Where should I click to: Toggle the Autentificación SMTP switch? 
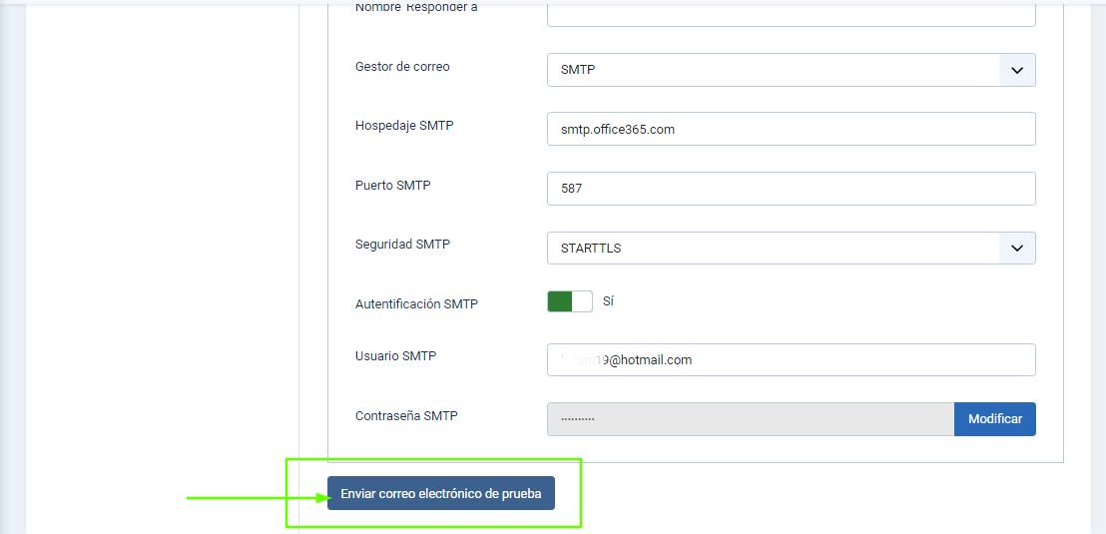569,301
